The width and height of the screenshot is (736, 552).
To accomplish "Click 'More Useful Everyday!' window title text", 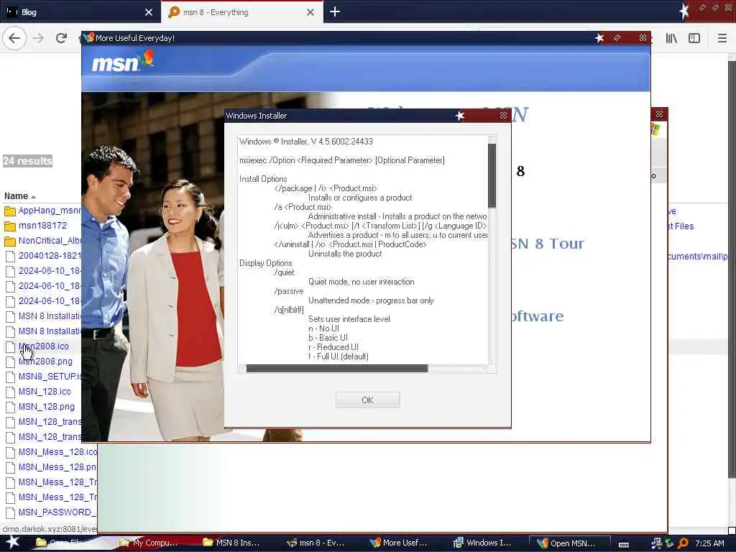I will coord(135,38).
